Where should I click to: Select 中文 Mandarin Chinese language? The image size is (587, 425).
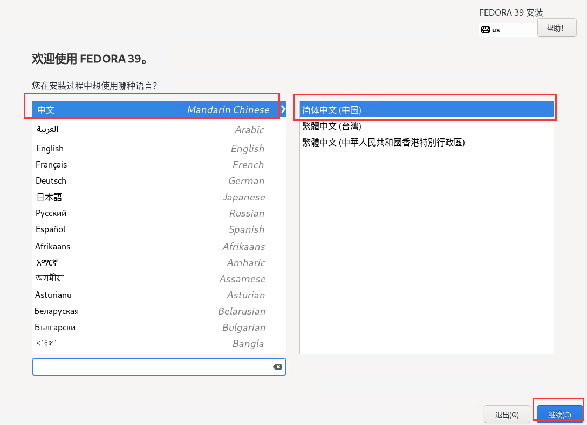click(154, 110)
